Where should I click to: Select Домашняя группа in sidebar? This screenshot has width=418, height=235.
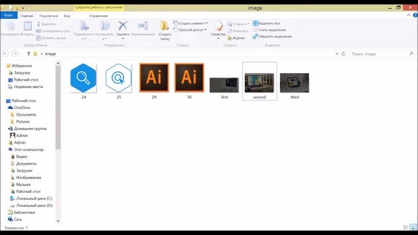[x=27, y=129]
